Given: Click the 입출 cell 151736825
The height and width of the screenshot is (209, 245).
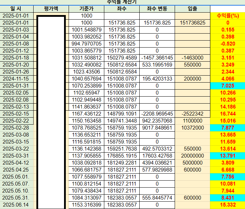Looking at the screenshot, I should (192, 23).
